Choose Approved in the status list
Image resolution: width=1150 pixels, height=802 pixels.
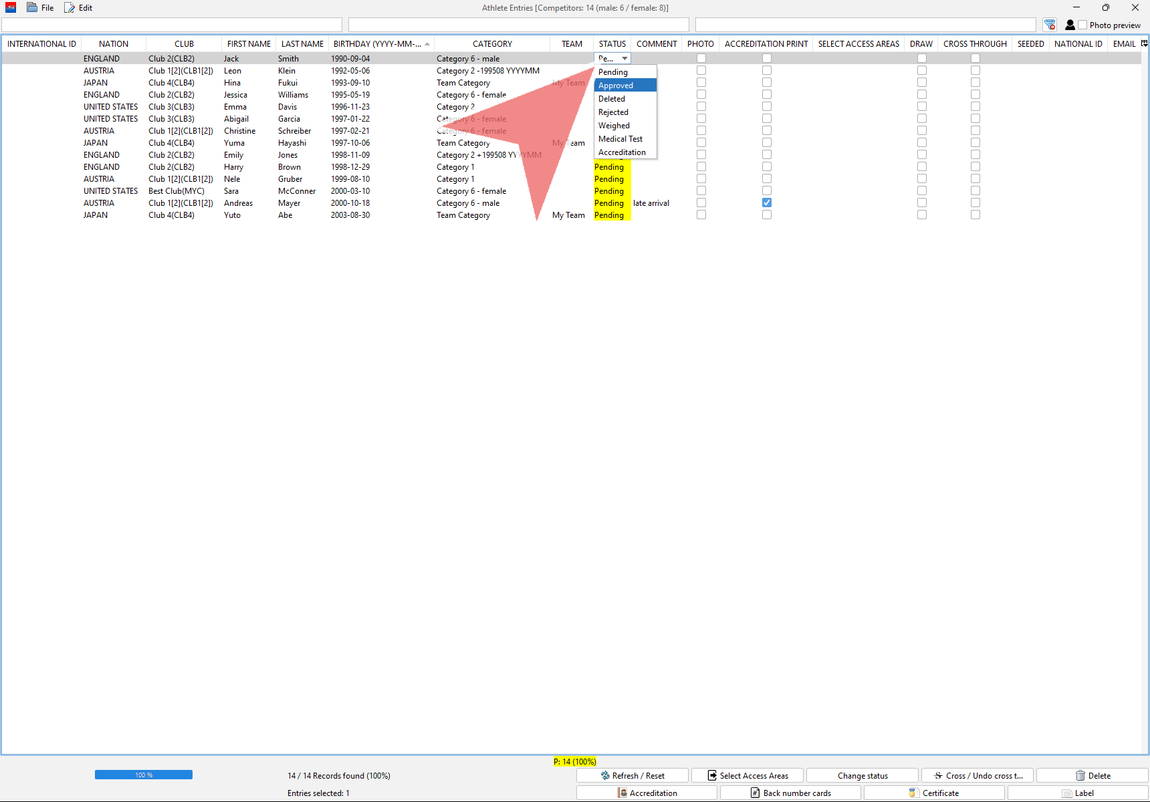pyautogui.click(x=616, y=86)
